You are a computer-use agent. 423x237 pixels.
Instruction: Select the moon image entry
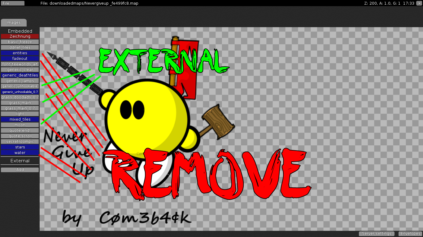(x=20, y=125)
